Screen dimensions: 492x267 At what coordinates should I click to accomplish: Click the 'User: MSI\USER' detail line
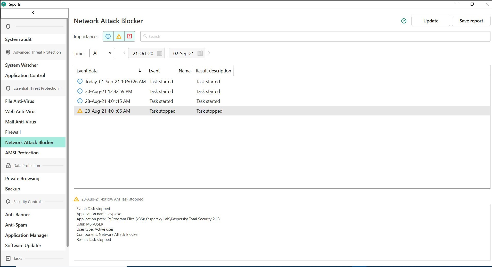coord(90,224)
